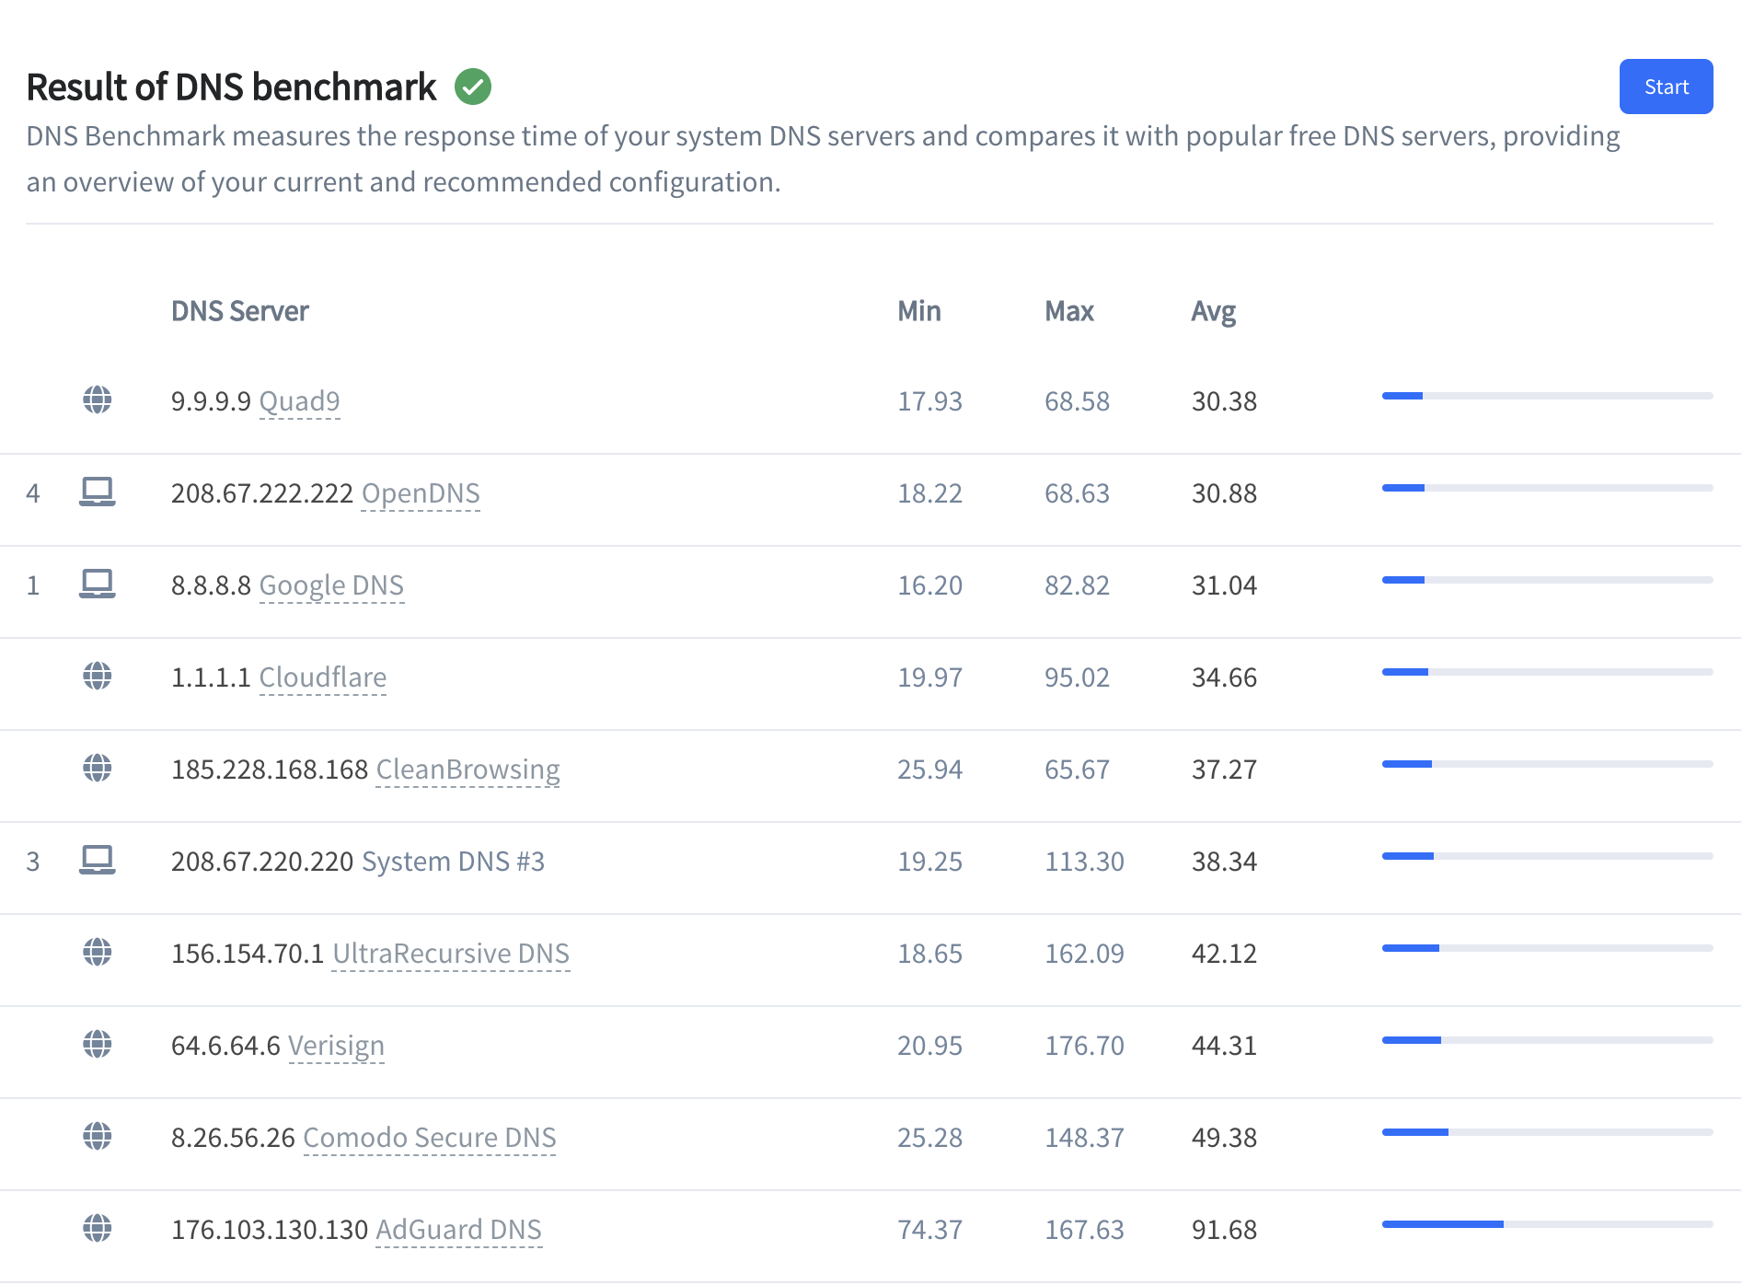This screenshot has width=1754, height=1285.
Task: Click the Avg column header
Action: (1213, 311)
